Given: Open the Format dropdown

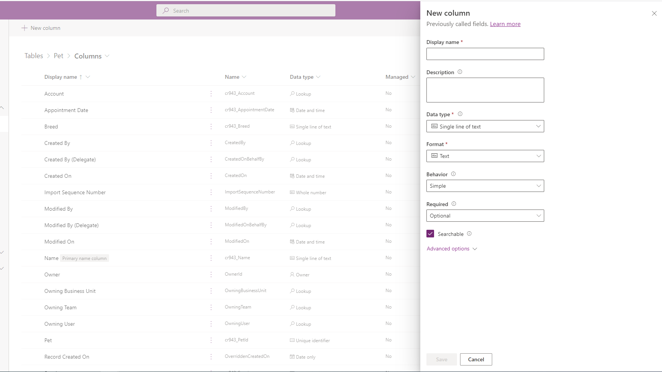Looking at the screenshot, I should coord(485,156).
